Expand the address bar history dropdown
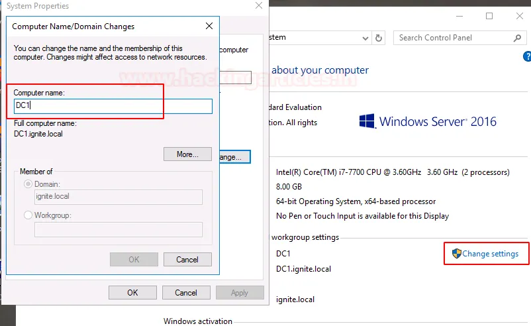531x326 pixels. (x=363, y=38)
